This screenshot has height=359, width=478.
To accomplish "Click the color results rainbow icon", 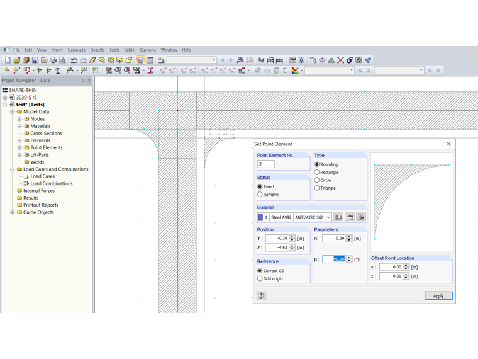I will tap(295, 71).
